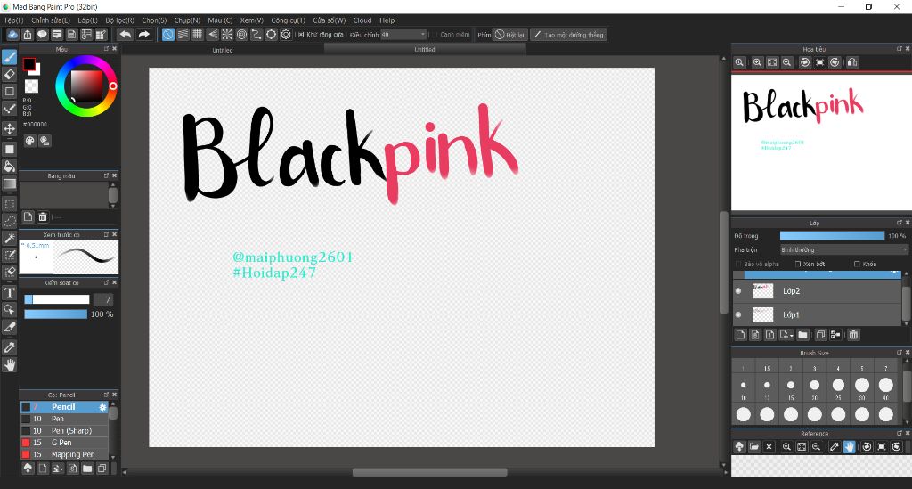Image resolution: width=912 pixels, height=489 pixels.
Task: Click the Undo arrow in toolbar
Action: [x=125, y=35]
